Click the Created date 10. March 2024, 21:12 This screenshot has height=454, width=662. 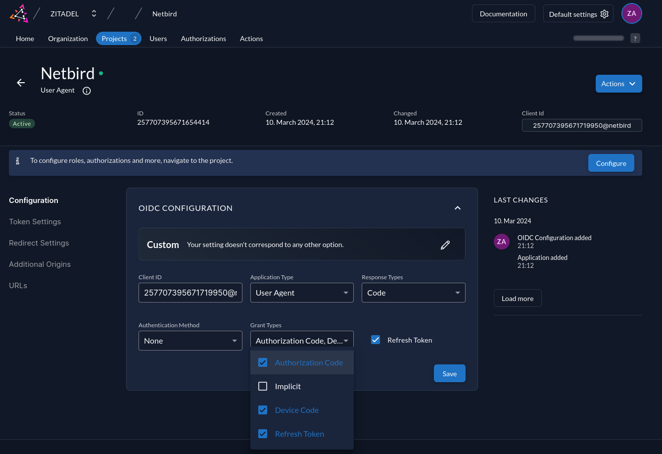tap(300, 122)
